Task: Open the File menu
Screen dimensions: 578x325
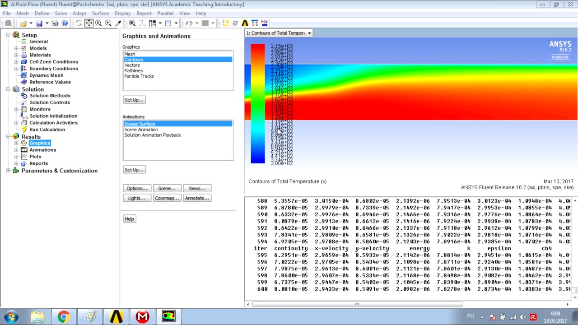Action: click(7, 14)
